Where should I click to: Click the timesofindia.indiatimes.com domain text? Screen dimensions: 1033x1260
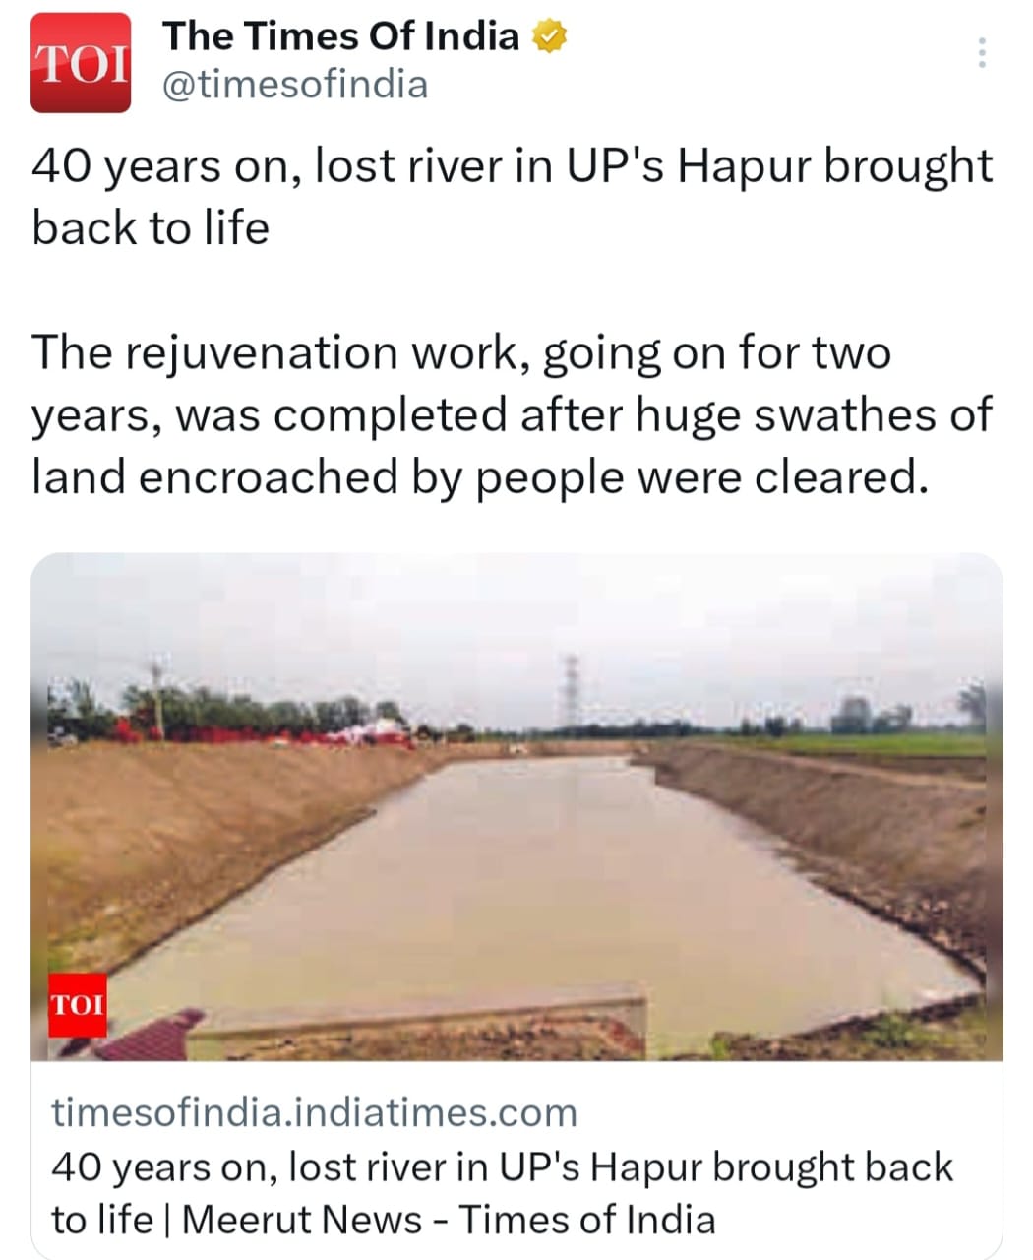coord(314,1112)
